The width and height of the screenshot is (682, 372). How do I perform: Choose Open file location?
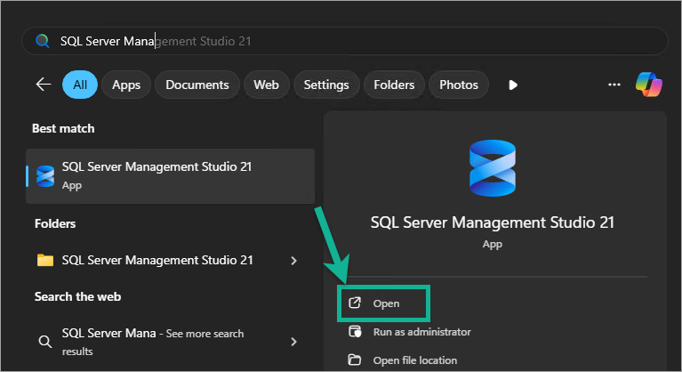point(415,360)
